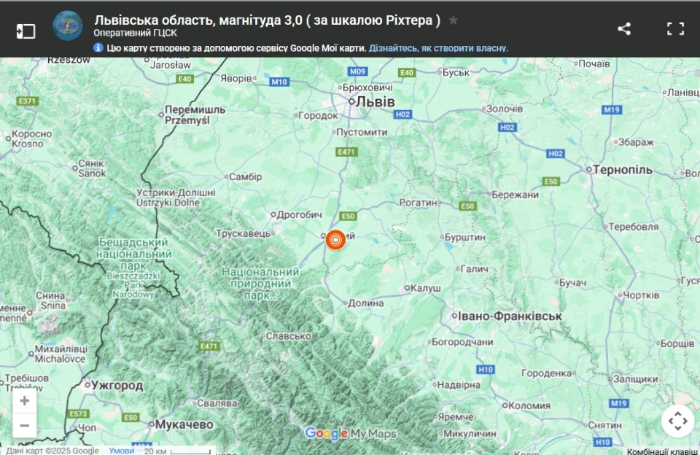Star this map with the star icon
This screenshot has width=700, height=455.
click(x=453, y=20)
